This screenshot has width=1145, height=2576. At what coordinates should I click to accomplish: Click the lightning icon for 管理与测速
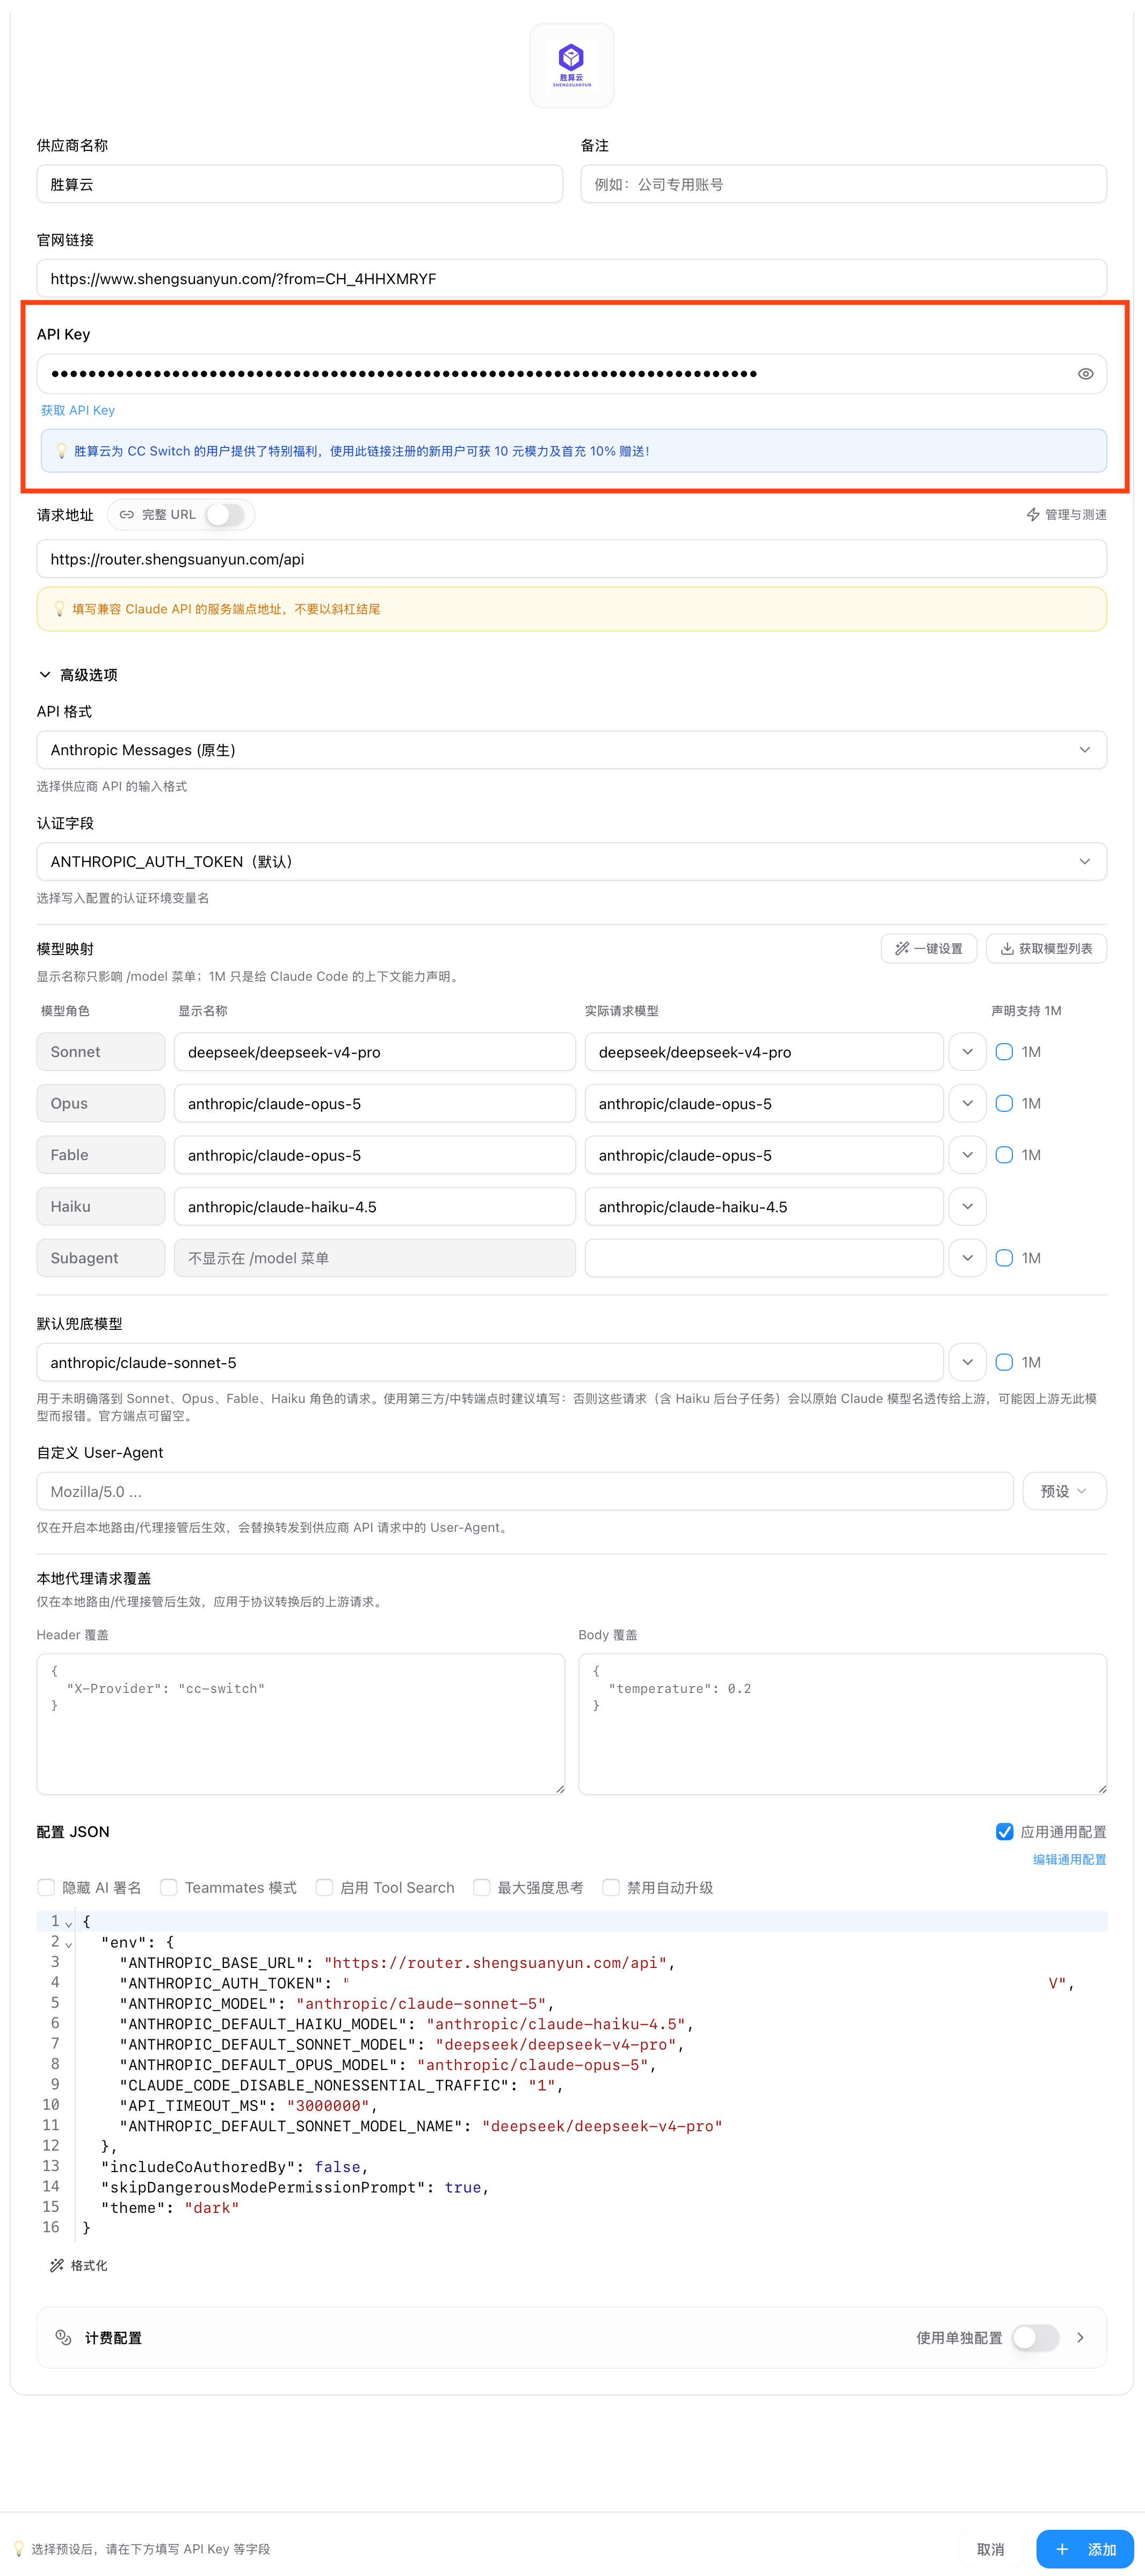tap(1033, 515)
